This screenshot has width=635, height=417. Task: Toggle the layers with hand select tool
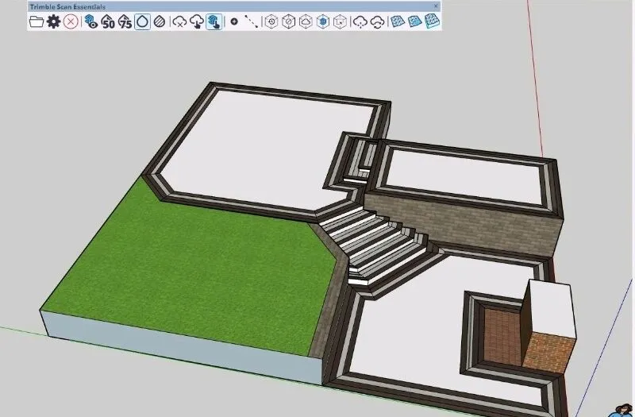pyautogui.click(x=214, y=21)
